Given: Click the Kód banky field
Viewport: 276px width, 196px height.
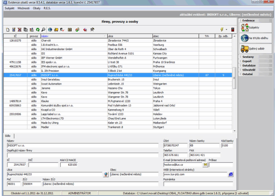Looking at the screenshot, I should [x=227, y=145].
